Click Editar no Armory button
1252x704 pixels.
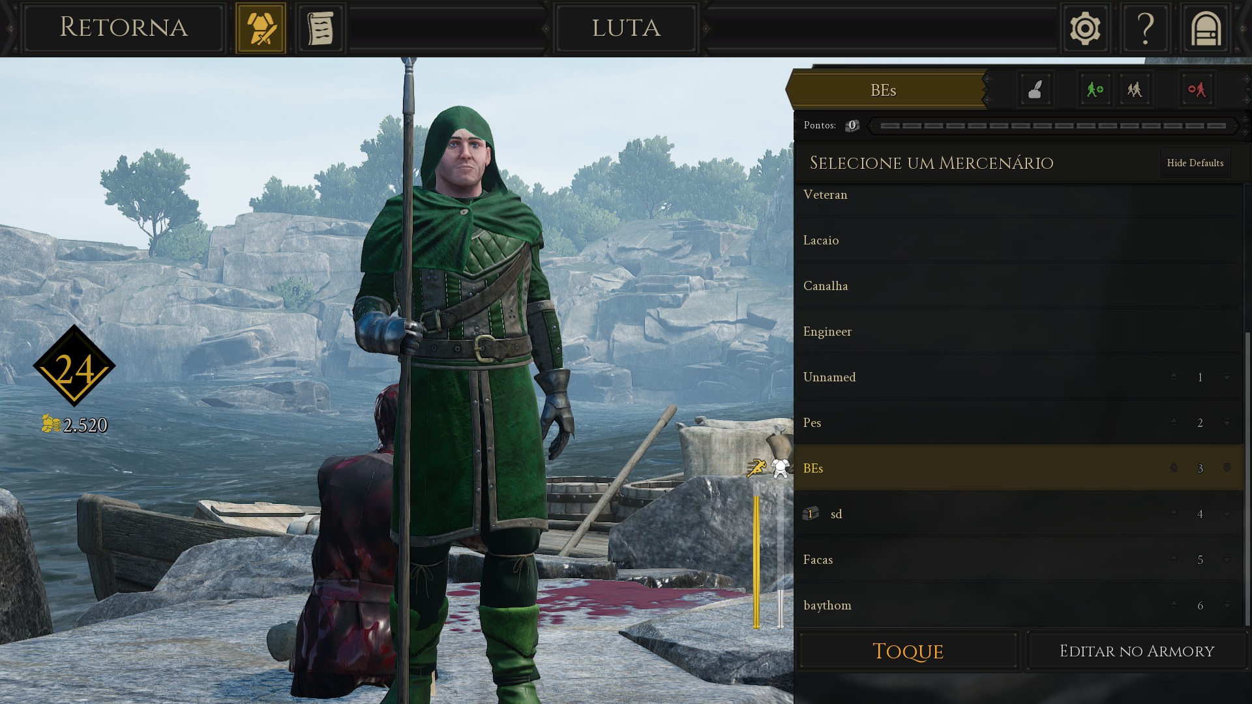[1137, 651]
